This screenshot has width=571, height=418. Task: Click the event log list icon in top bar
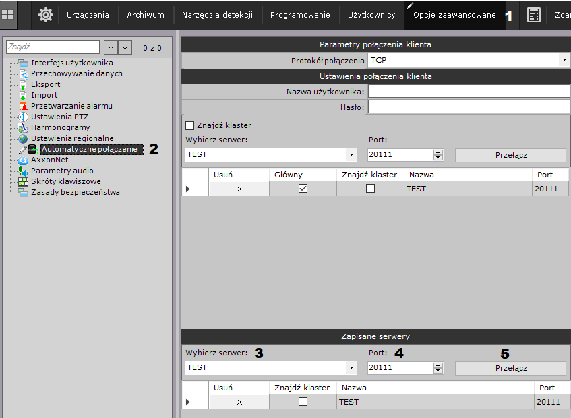533,14
